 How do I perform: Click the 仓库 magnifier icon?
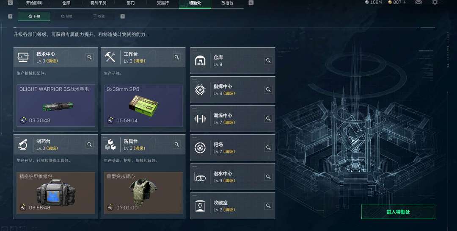point(268,61)
